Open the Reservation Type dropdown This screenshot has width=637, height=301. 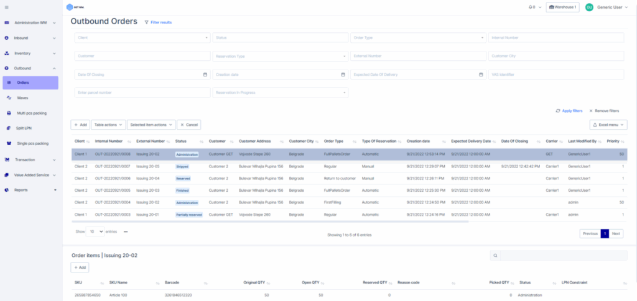[281, 56]
